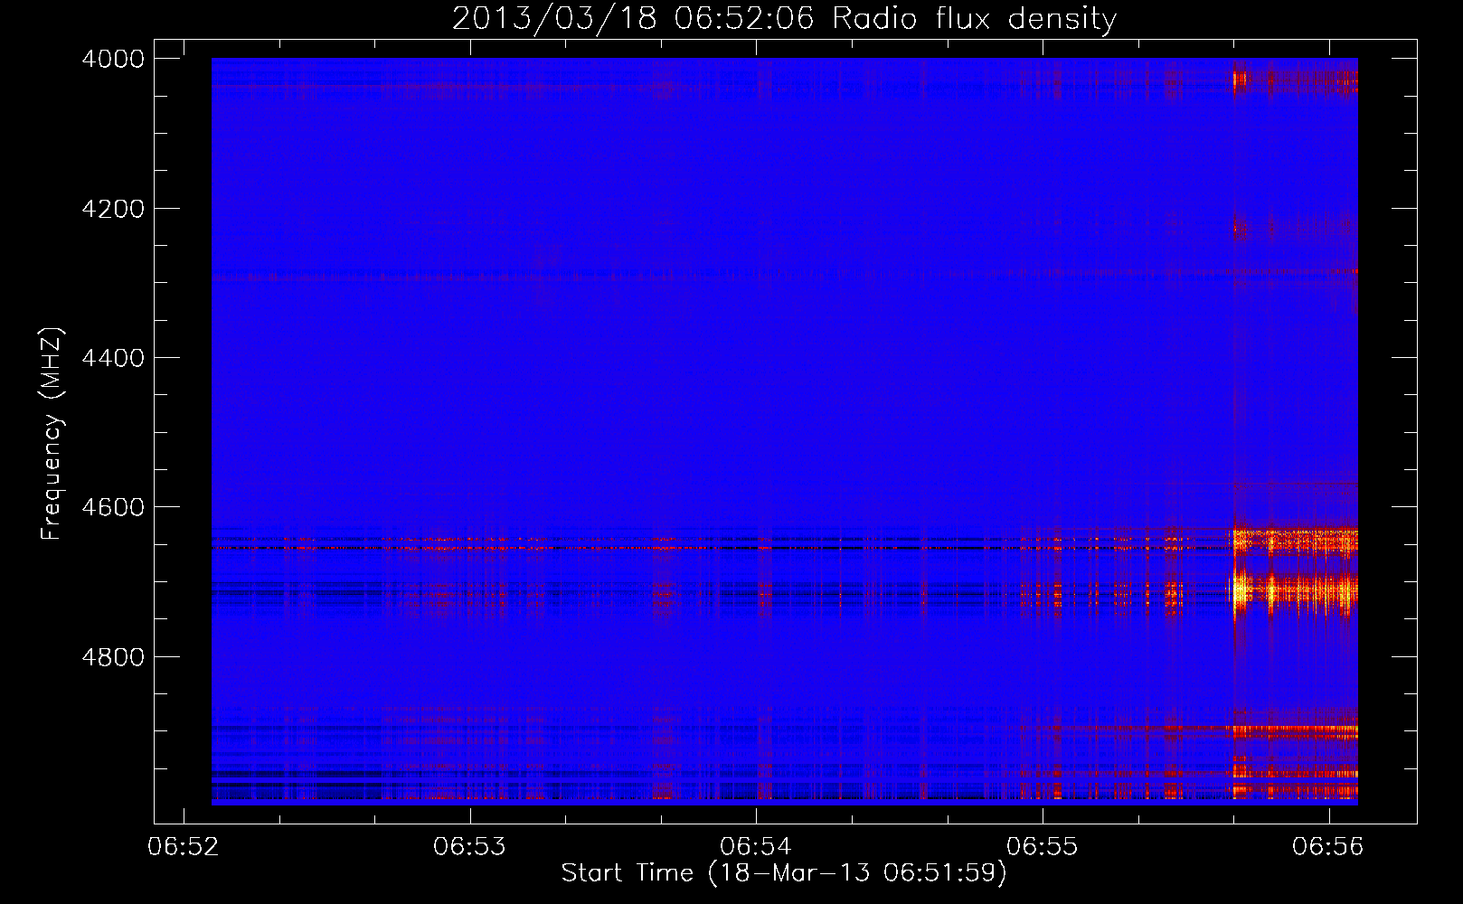This screenshot has height=904, width=1463.
Task: Click the 06:53 time tick label
Action: point(469,847)
